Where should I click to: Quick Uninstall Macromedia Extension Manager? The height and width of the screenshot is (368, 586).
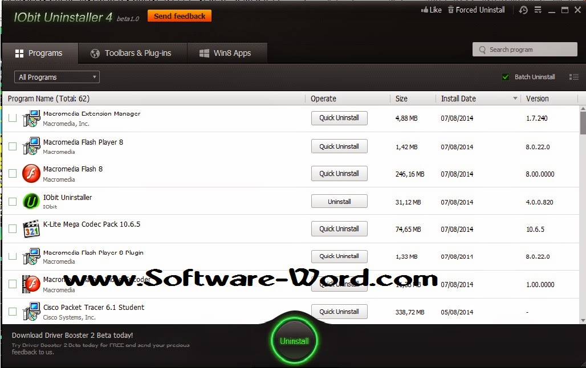pyautogui.click(x=339, y=118)
